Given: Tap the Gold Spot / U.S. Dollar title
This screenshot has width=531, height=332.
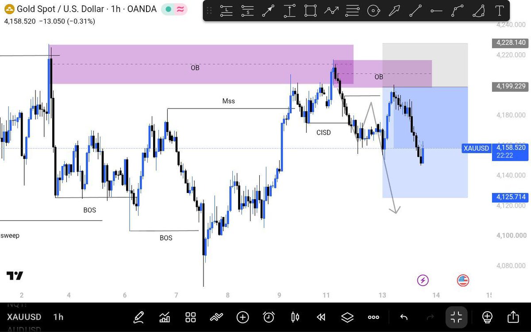Looking at the screenshot, I should pyautogui.click(x=61, y=9).
